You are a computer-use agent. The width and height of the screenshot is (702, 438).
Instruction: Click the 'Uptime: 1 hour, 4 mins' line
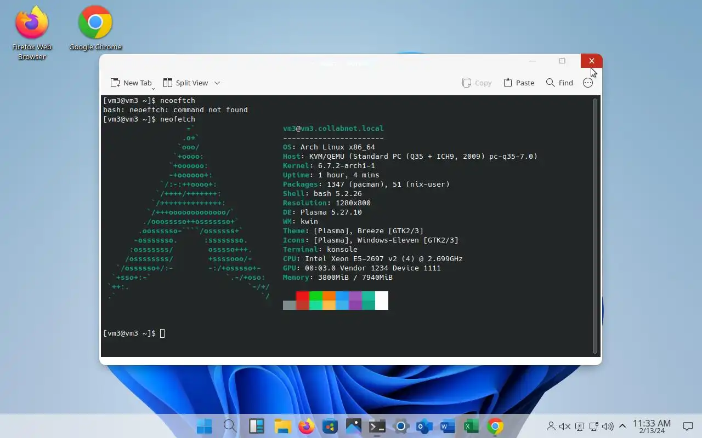coord(331,175)
